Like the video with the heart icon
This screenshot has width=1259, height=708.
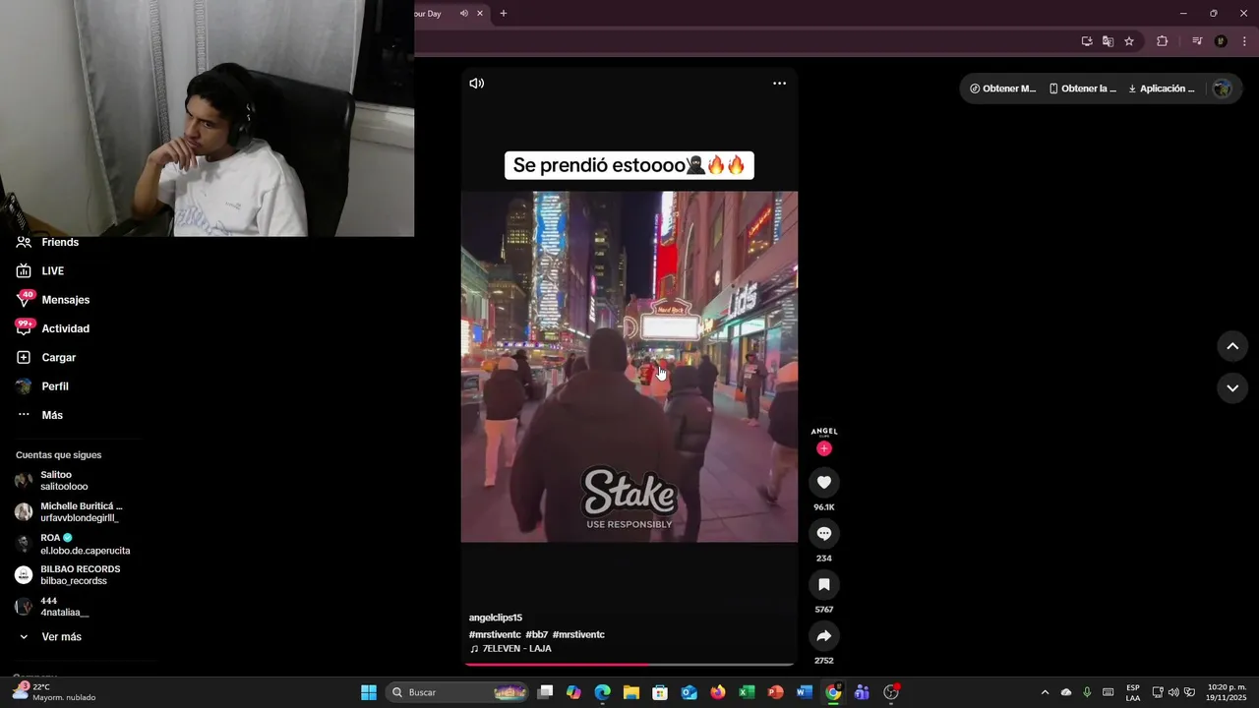(x=824, y=482)
